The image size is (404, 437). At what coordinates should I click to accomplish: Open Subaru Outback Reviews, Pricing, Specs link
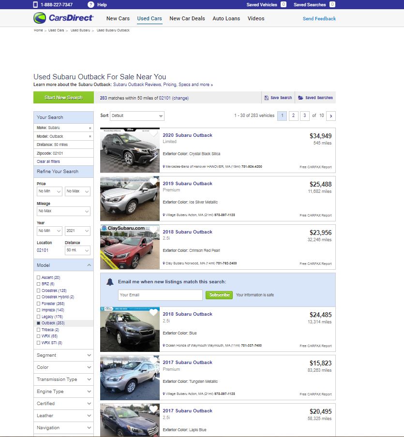coord(163,85)
